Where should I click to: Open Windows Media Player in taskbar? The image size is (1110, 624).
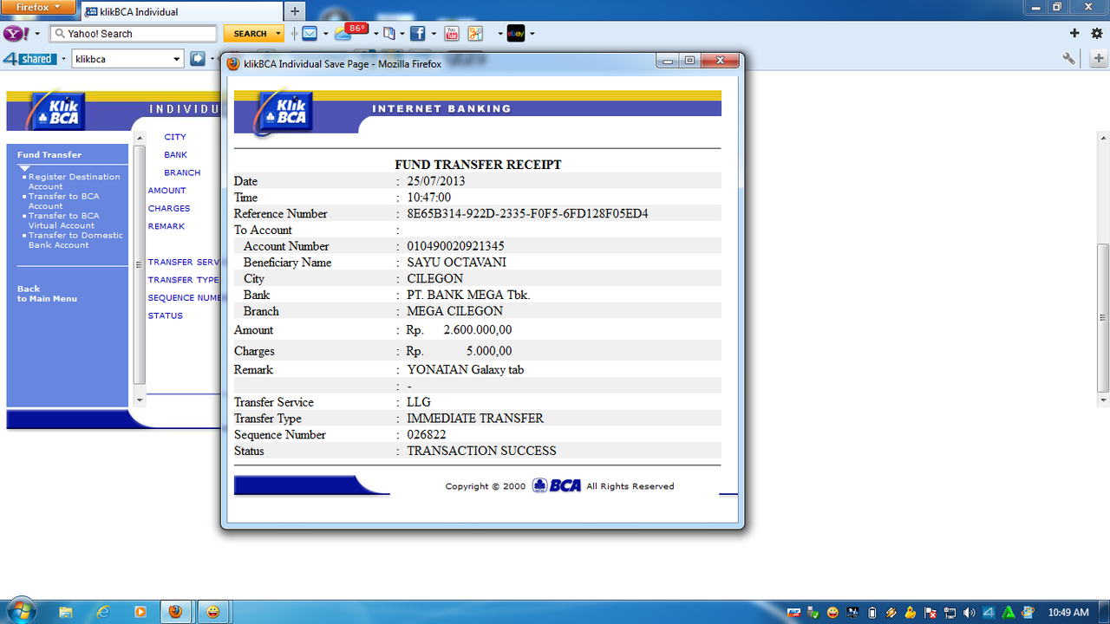(x=140, y=612)
